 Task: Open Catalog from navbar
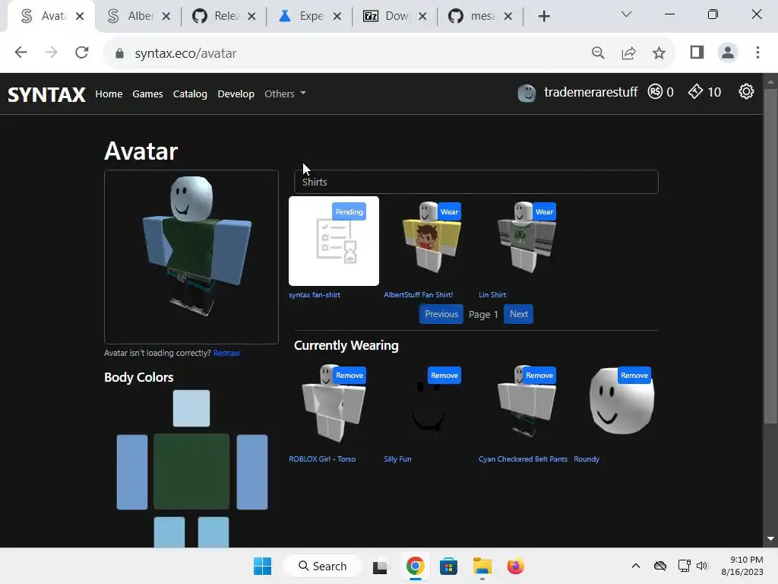pyautogui.click(x=190, y=94)
